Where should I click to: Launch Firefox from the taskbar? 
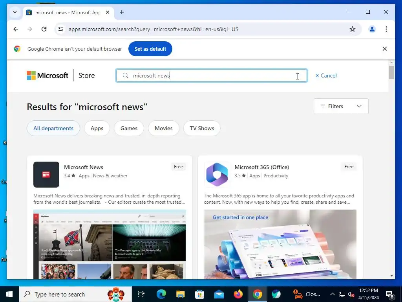pos(238,294)
